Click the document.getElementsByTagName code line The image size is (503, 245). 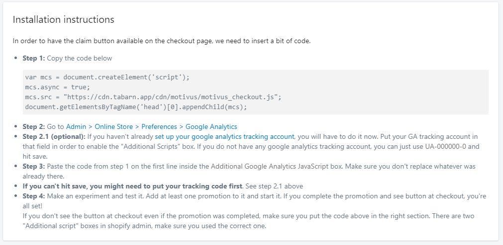[136, 107]
